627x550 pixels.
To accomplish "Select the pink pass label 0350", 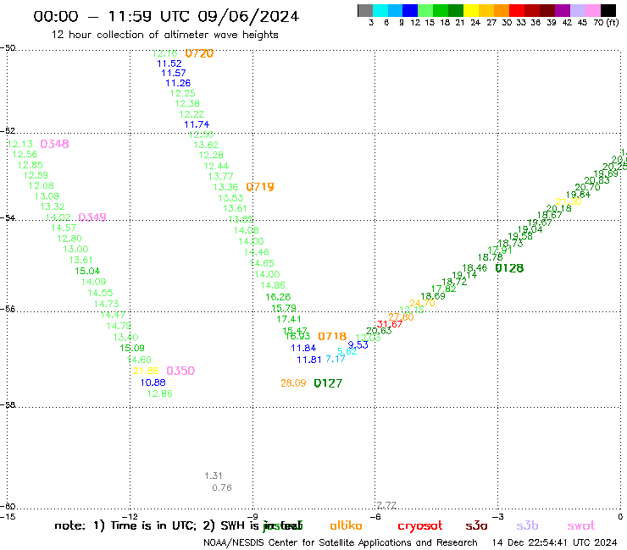I will pyautogui.click(x=180, y=371).
